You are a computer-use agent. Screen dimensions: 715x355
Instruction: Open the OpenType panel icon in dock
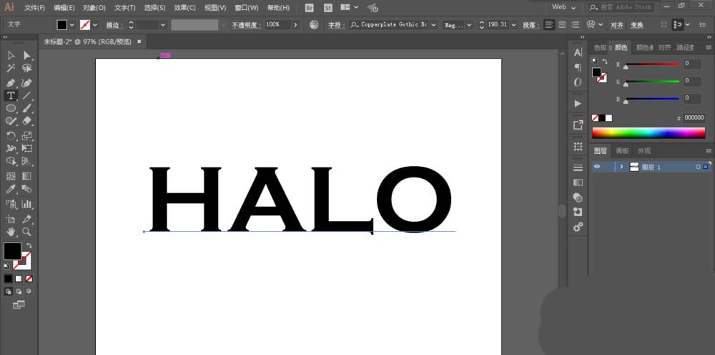[578, 82]
